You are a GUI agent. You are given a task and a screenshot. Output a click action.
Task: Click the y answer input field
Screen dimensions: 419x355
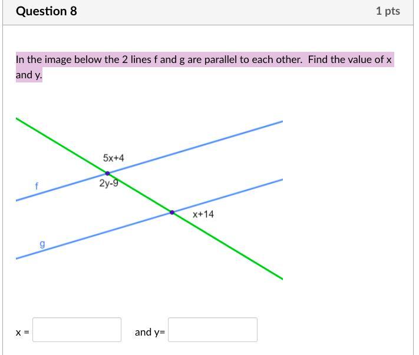[x=212, y=330]
